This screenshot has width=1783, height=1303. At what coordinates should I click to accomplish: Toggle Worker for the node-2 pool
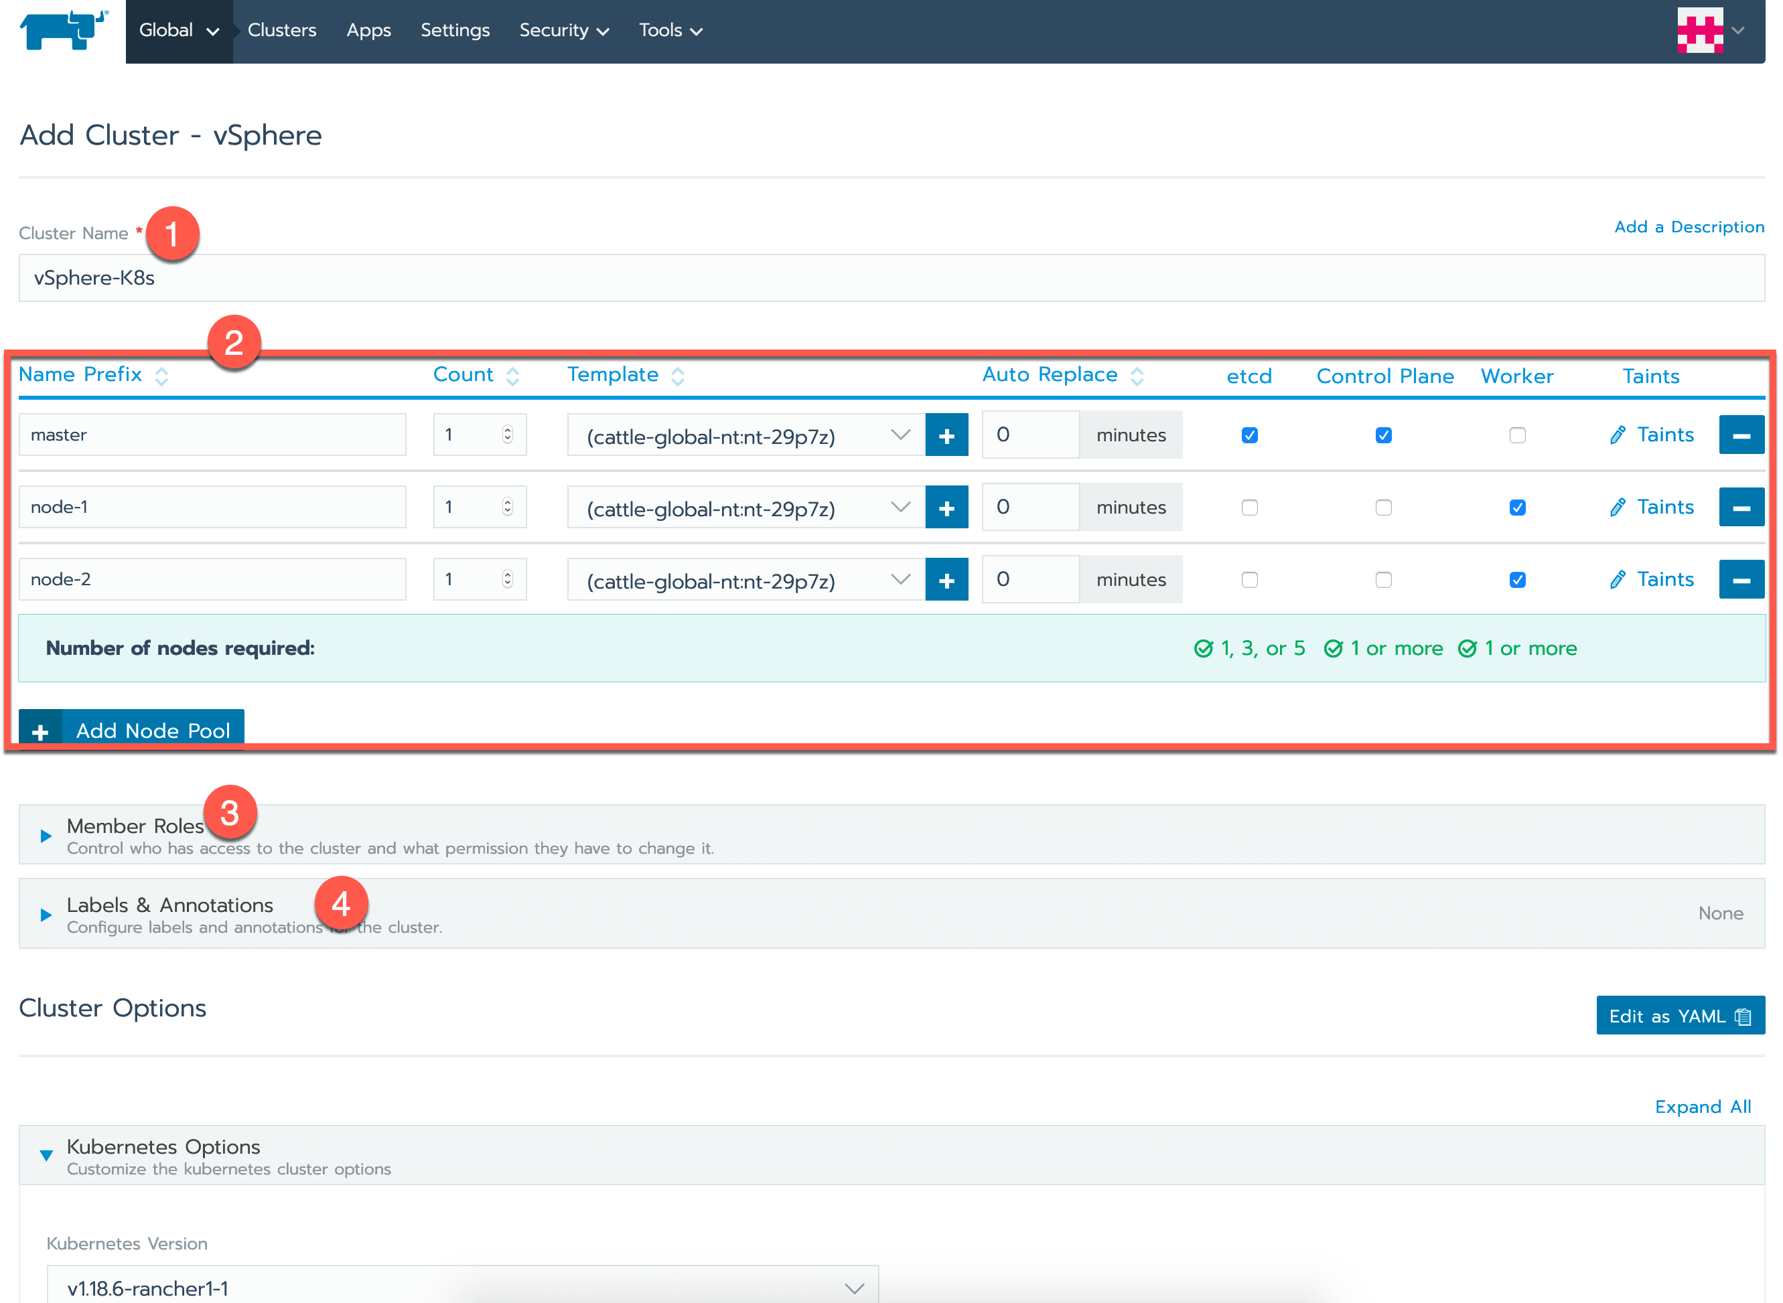[1517, 581]
